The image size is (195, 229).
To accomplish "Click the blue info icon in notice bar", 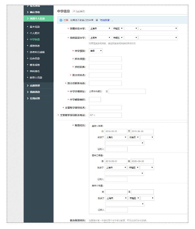I will pyautogui.click(x=61, y=20).
